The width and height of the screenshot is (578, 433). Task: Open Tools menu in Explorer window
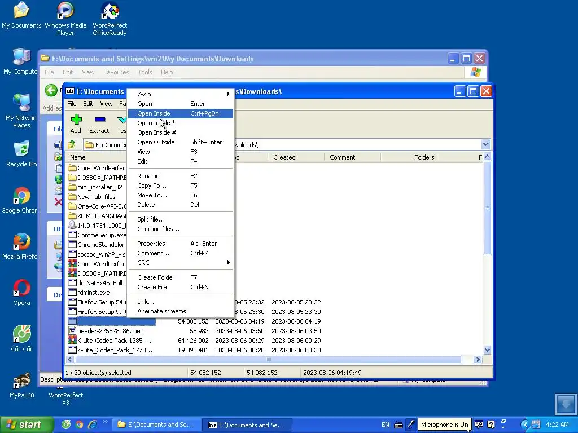145,72
